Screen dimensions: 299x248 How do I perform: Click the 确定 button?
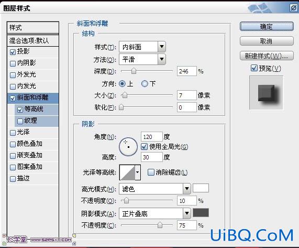267,26
